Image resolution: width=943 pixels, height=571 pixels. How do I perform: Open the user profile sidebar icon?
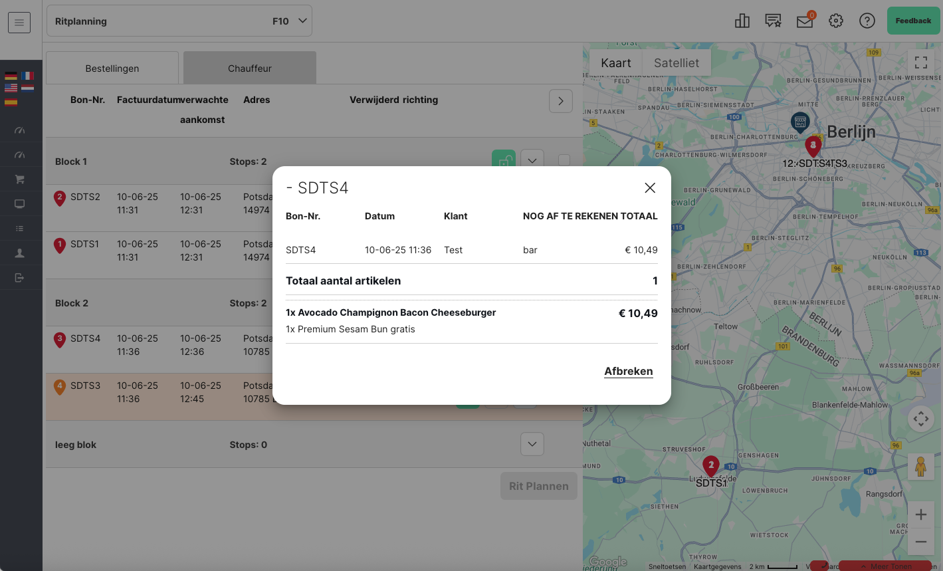pyautogui.click(x=19, y=253)
